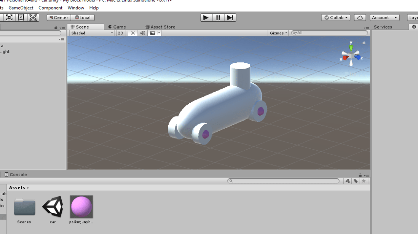Open the Account dropdown
This screenshot has height=234, width=418.
coord(384,18)
